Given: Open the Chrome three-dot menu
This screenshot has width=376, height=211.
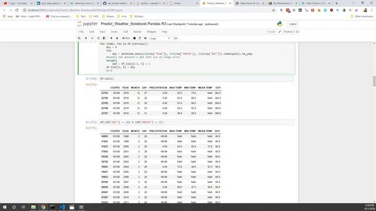Looking at the screenshot, I should point(372,11).
